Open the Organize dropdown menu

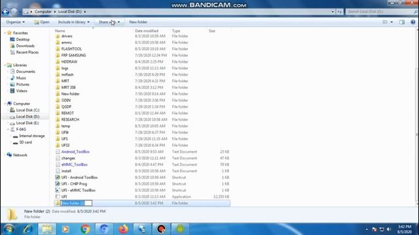pos(16,22)
